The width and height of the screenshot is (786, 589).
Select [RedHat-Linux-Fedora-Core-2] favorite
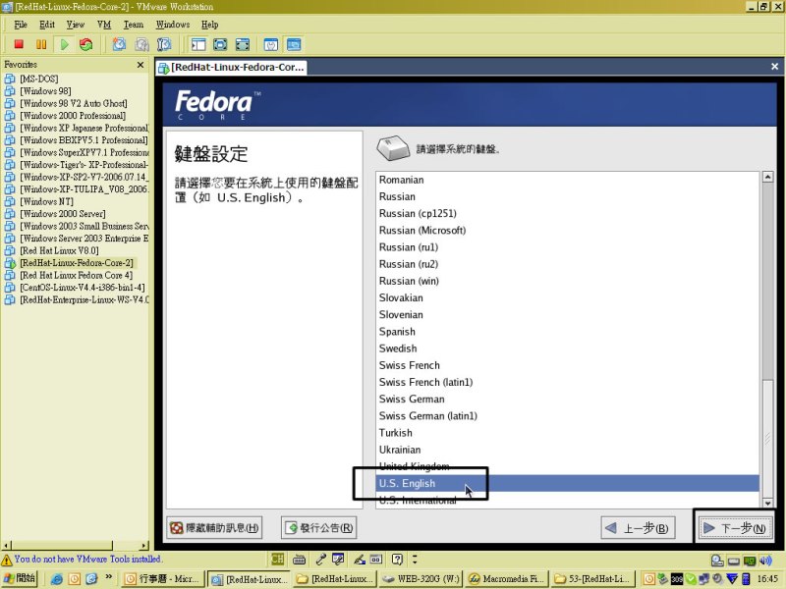click(x=77, y=262)
